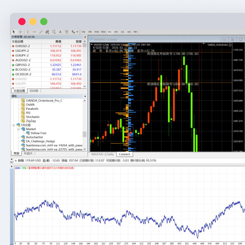245x245 pixels.
Task: Switch chart to the M15 timeframe
Action: click(97, 32)
